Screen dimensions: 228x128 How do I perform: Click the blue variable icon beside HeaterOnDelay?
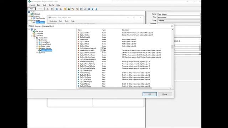pyautogui.click(x=78, y=73)
